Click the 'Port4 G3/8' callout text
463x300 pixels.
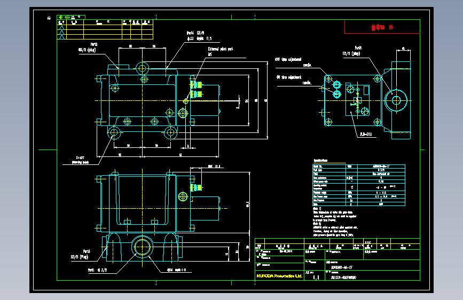tap(195, 33)
